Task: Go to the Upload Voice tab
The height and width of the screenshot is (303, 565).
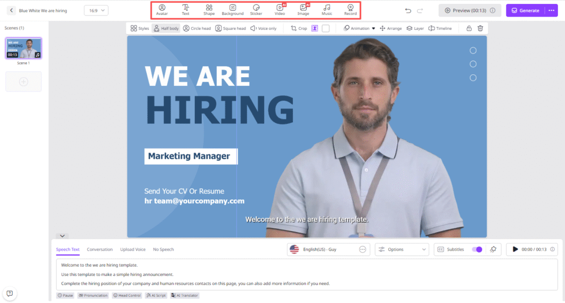Action: click(133, 250)
